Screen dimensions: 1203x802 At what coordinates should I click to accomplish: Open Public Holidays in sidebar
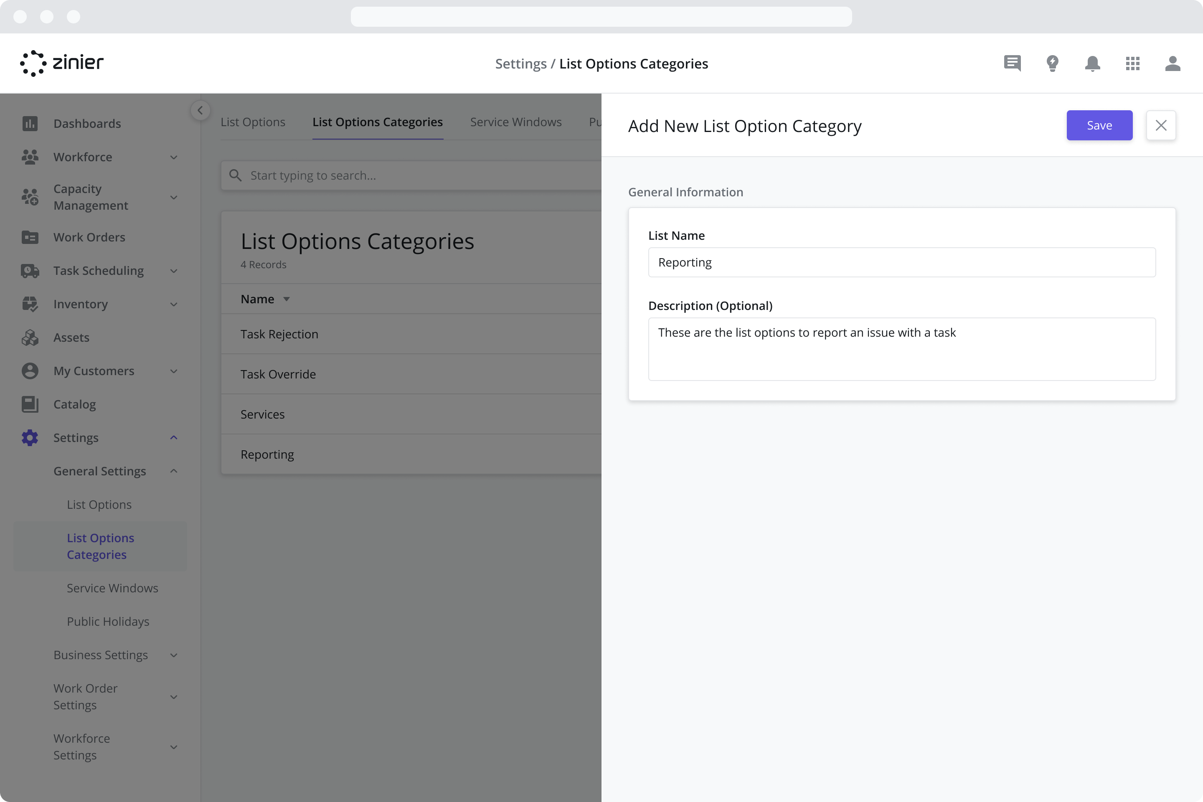(x=108, y=622)
